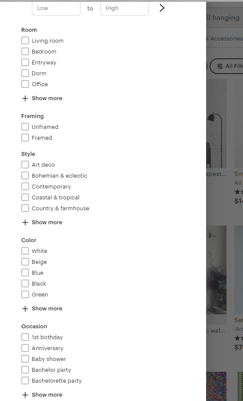The width and height of the screenshot is (243, 401).
Task: Open the All Filters button
Action: (x=227, y=66)
